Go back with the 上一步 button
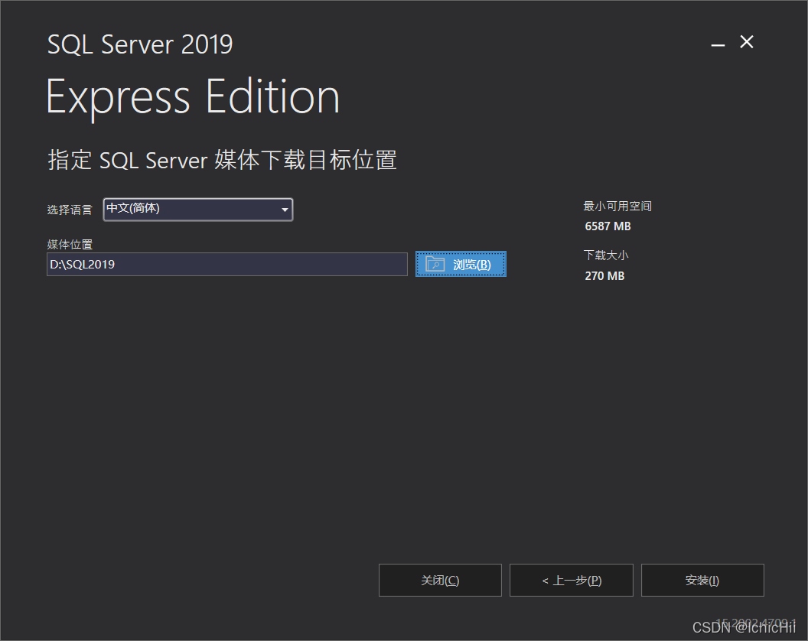808x641 pixels. (572, 581)
